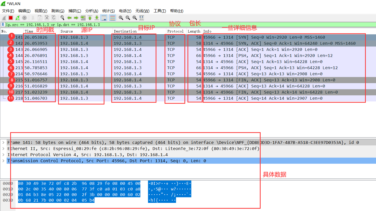Image resolution: width=376 pixels, height=211 pixels.
Task: Open the display filter bookmark icon
Action: click(3, 25)
